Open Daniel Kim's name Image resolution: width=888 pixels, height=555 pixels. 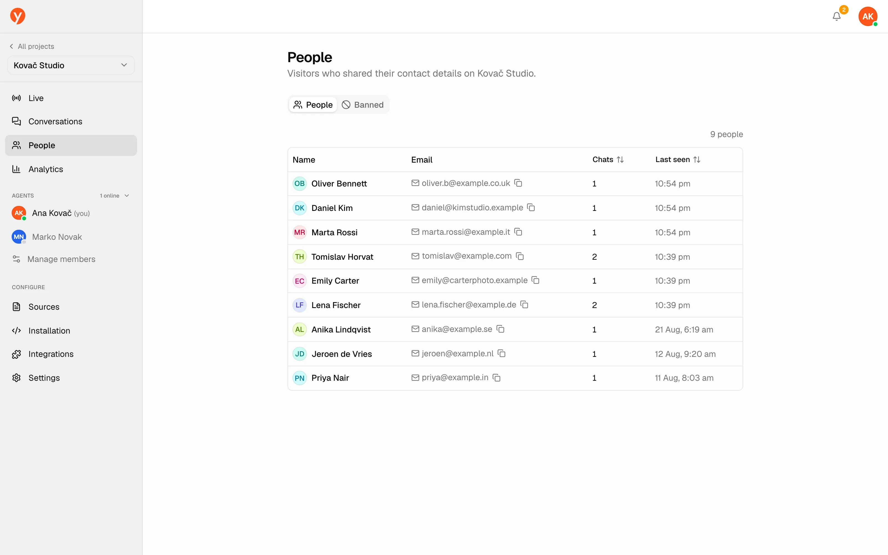(x=332, y=208)
